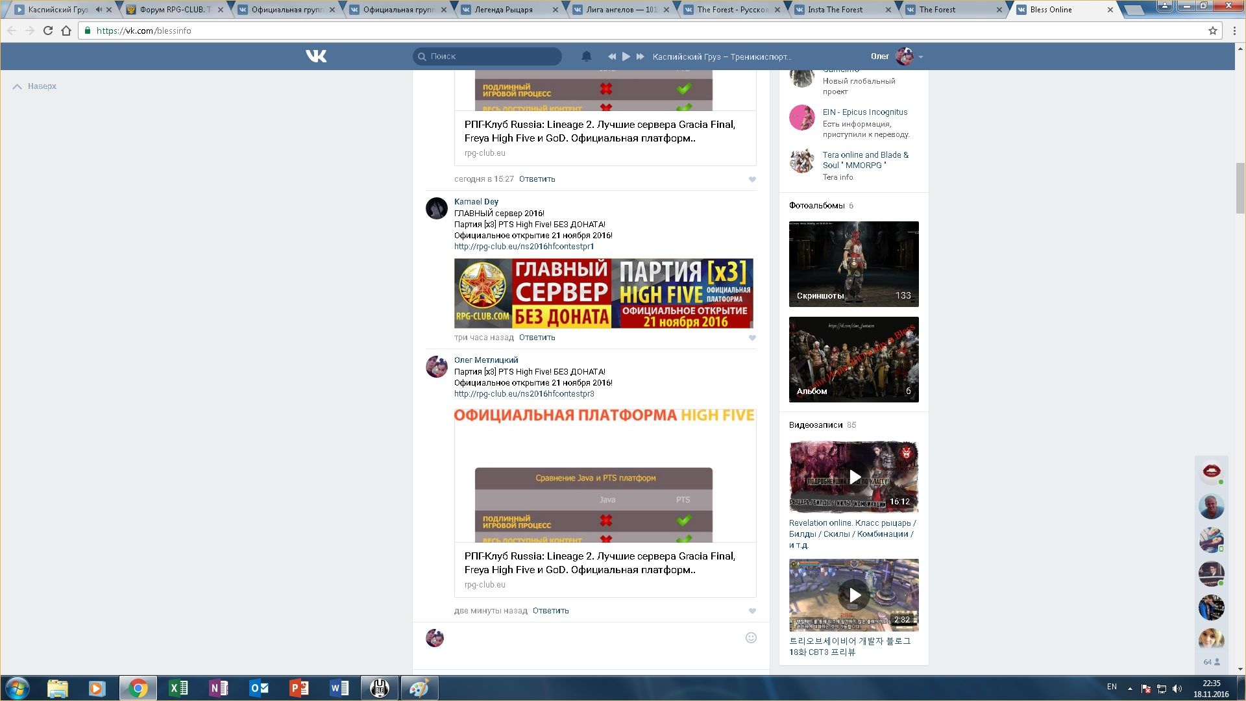
Task: Open Excel from taskbar
Action: (x=178, y=688)
